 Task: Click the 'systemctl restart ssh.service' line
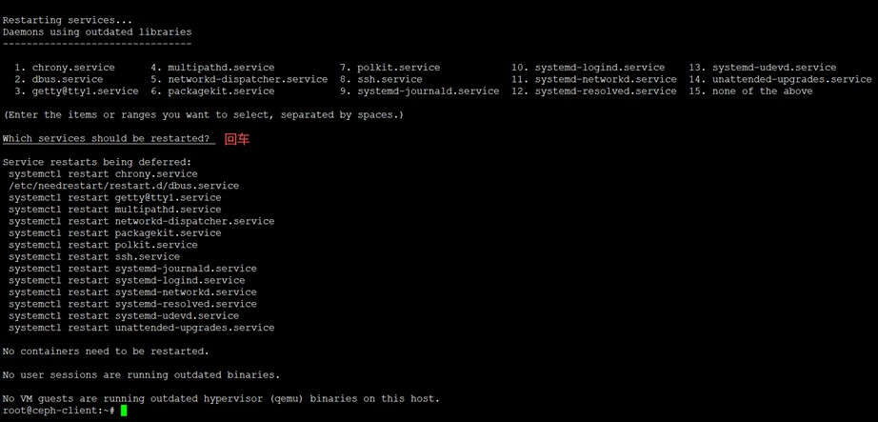[94, 256]
